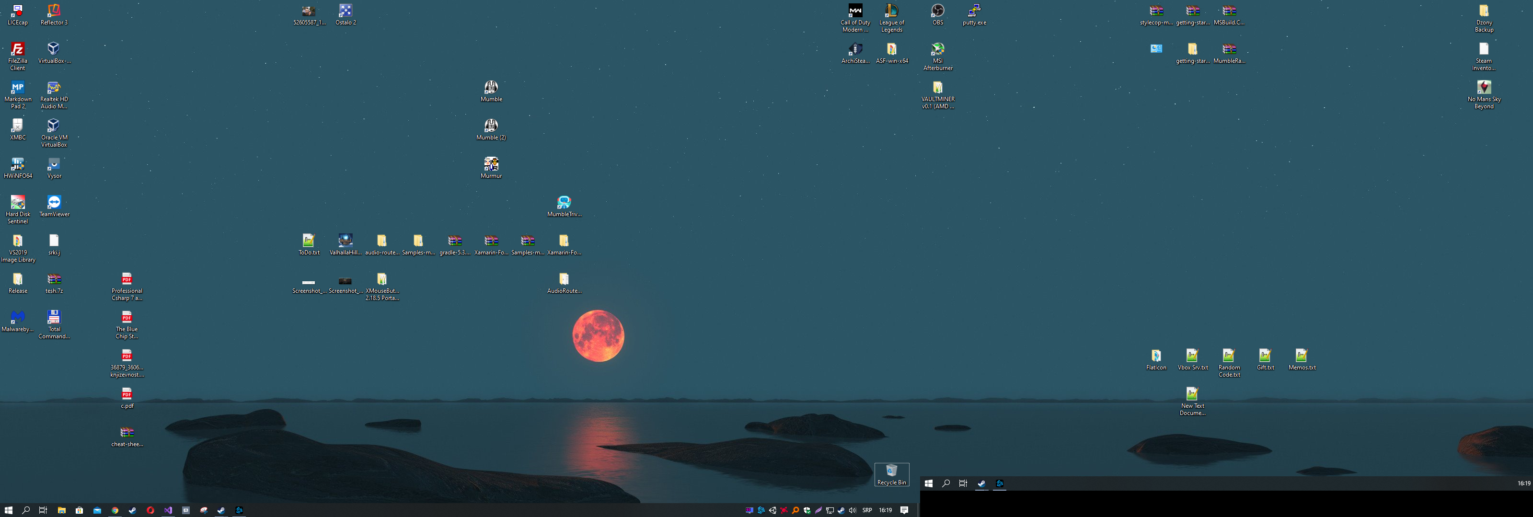Image resolution: width=1533 pixels, height=517 pixels.
Task: Select the Murmur desktop icon
Action: click(491, 168)
